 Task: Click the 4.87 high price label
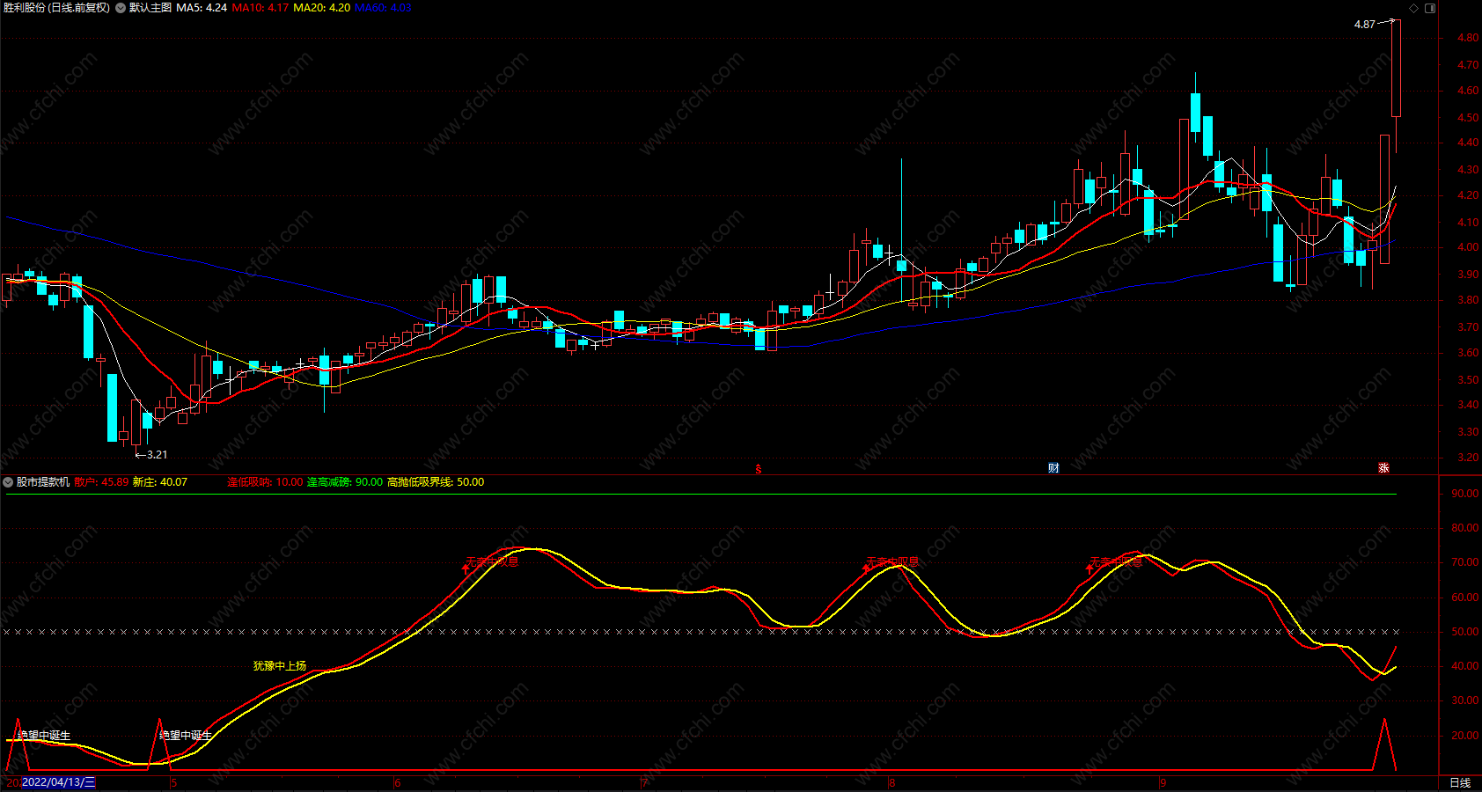(x=1364, y=25)
